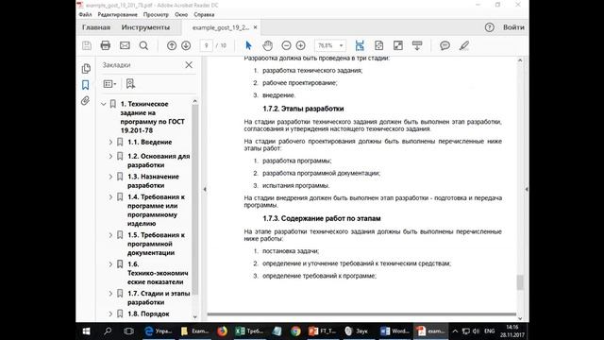The image size is (604, 340).
Task: Expand 1.7. Стадии и этапы разработки
Action: coord(110,294)
